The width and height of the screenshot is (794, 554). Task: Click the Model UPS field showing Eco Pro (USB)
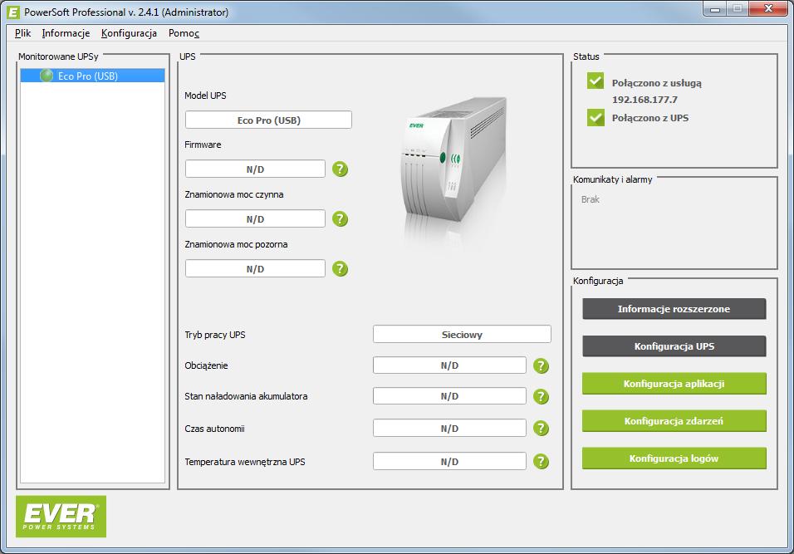pos(268,120)
